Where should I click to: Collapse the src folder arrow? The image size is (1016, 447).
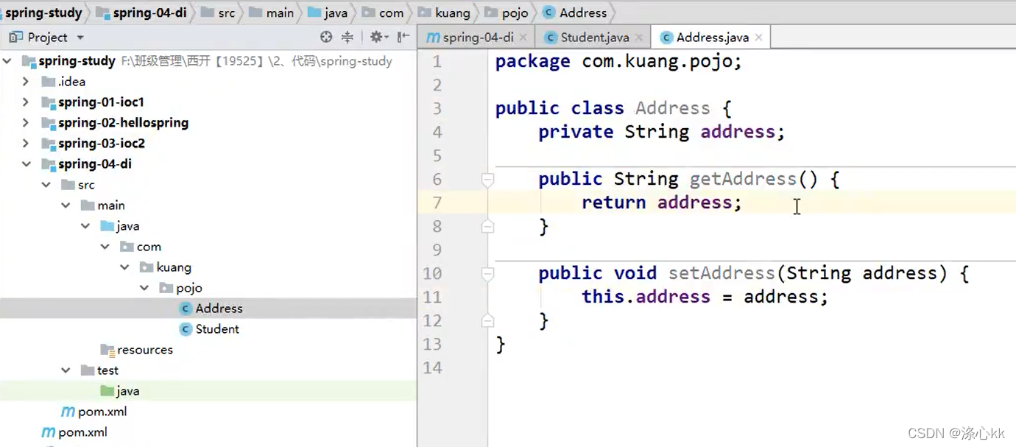pos(46,185)
